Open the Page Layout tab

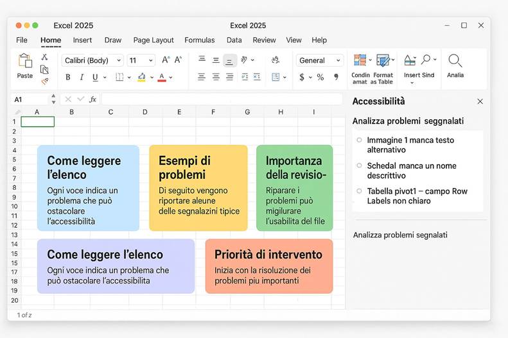coord(153,40)
